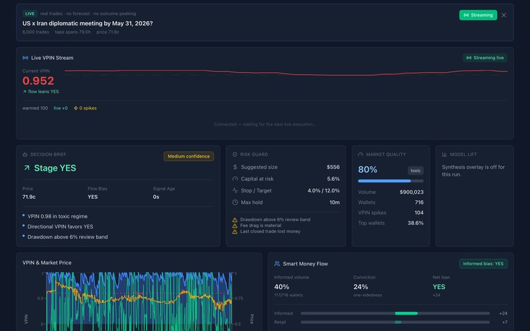Click the VPIN 0.98 in toxic regime bullet

click(x=57, y=216)
